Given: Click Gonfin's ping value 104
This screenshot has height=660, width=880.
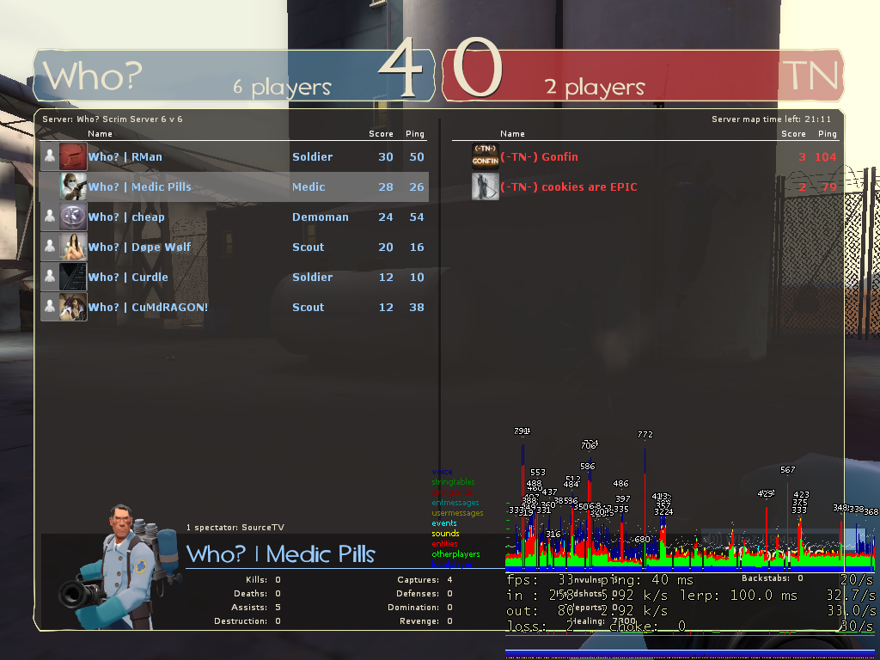Looking at the screenshot, I should pyautogui.click(x=826, y=157).
